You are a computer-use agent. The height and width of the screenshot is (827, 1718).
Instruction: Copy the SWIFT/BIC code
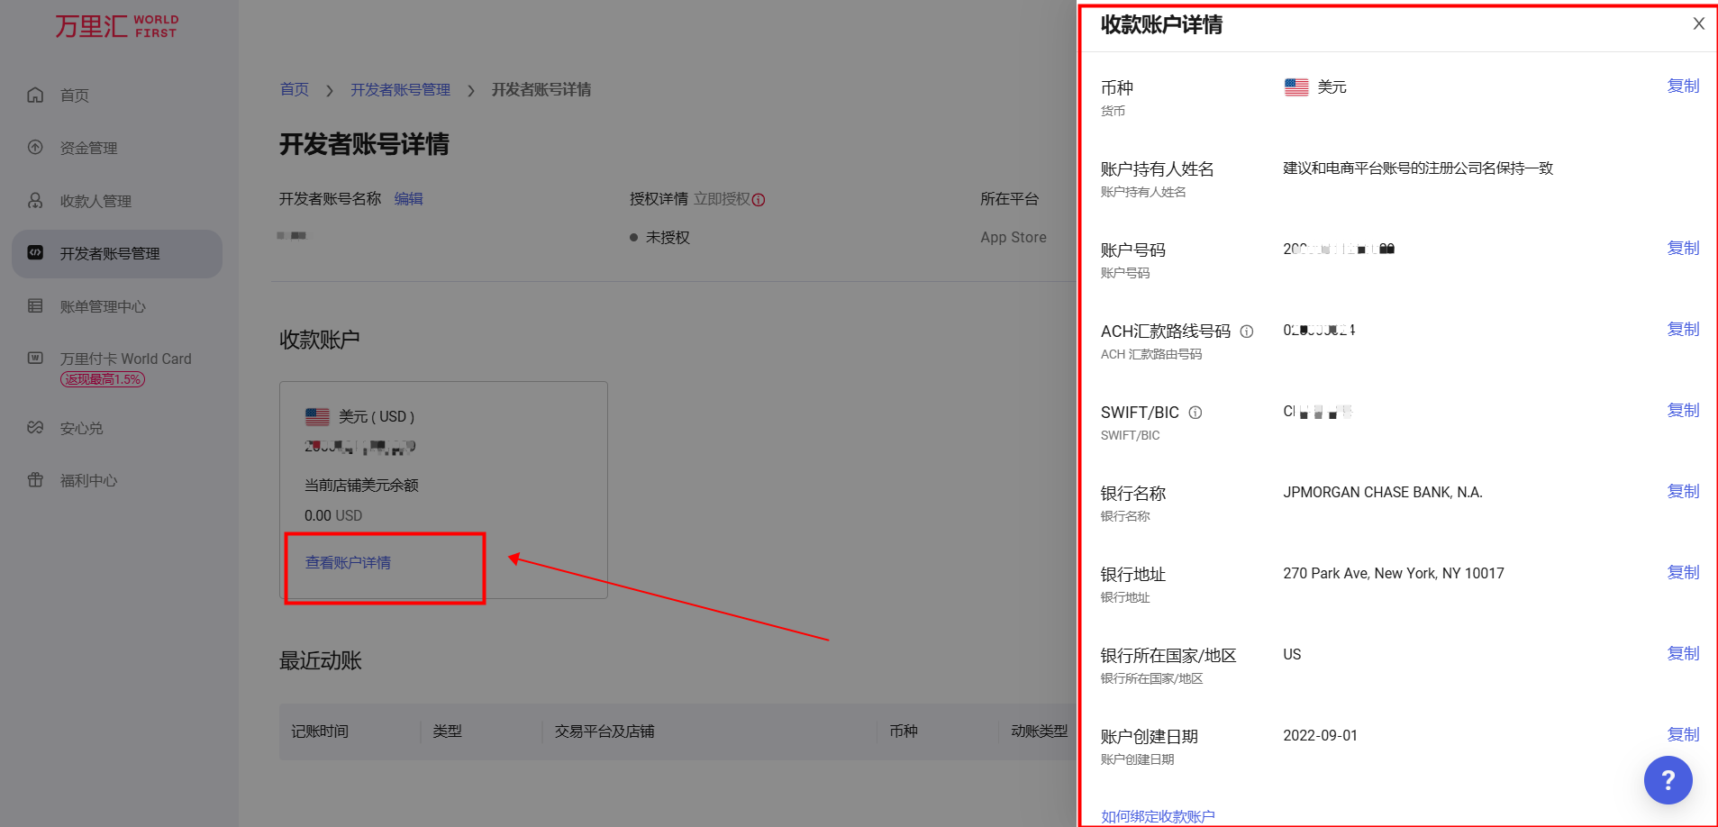(1683, 410)
